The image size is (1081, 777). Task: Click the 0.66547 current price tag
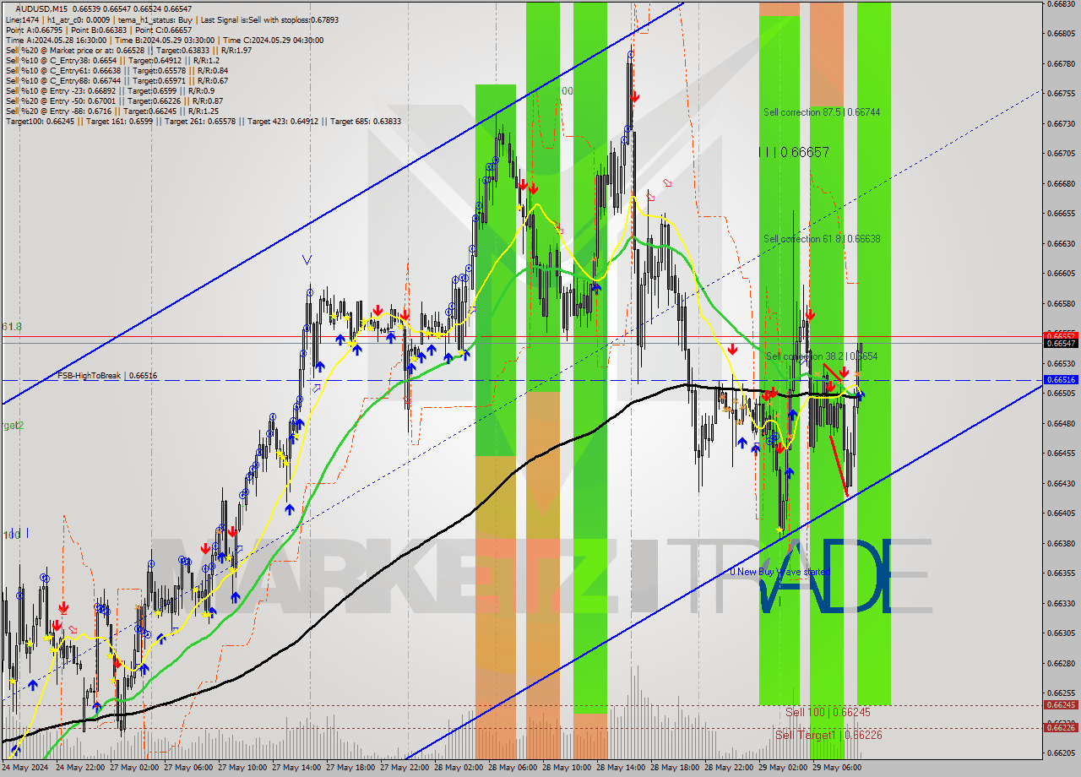click(x=1060, y=343)
